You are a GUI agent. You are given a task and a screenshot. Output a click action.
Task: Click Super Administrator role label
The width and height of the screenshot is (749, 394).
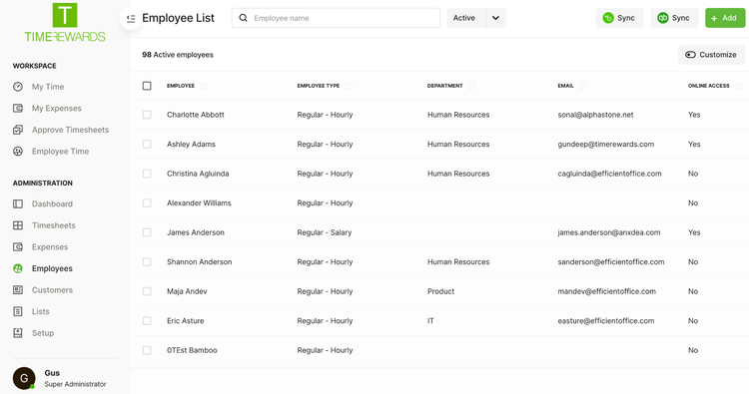point(76,384)
